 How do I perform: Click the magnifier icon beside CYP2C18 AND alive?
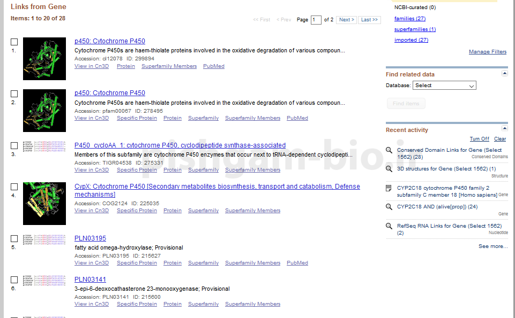[x=390, y=207]
